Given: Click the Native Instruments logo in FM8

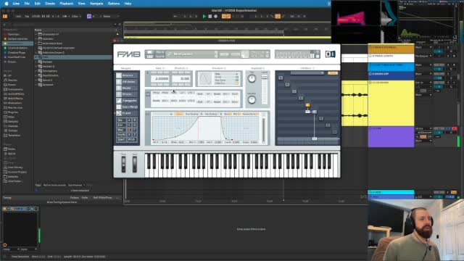Looking at the screenshot, I should coord(331,54).
